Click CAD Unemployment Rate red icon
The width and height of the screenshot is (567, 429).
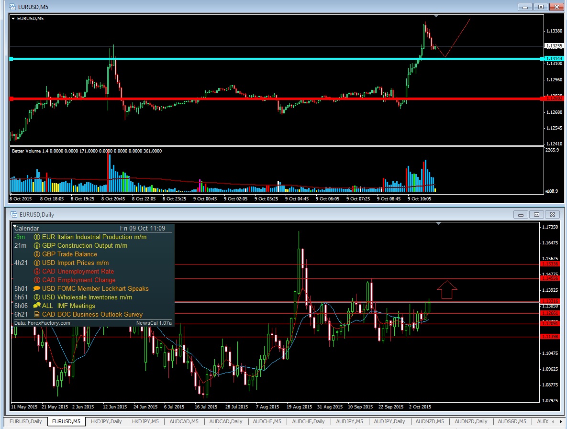(x=36, y=272)
